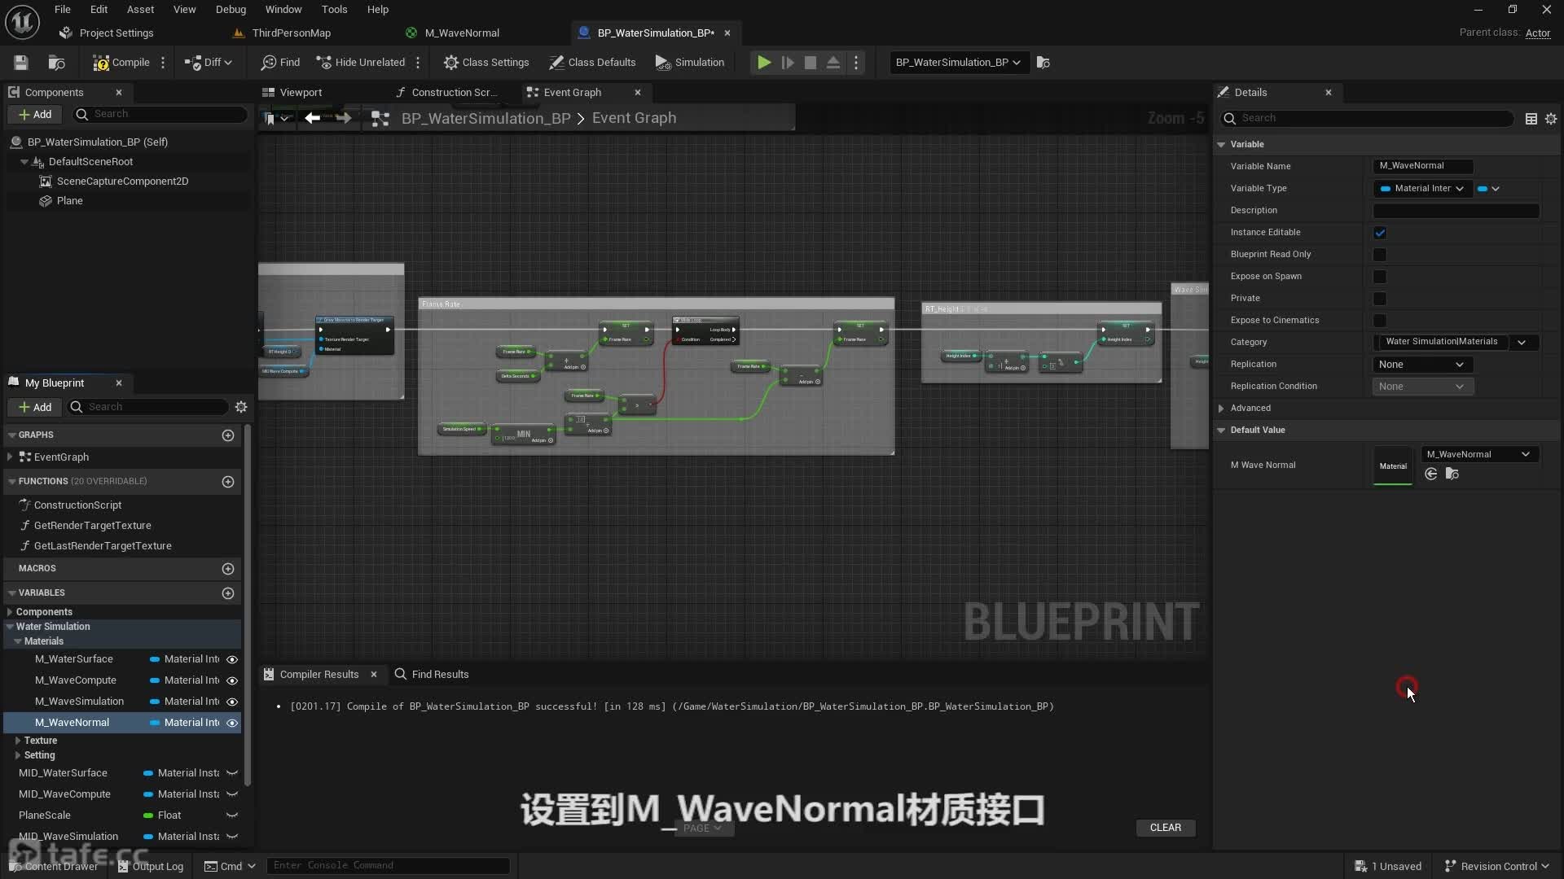The image size is (1564, 879).
Task: Browse to M_WaveNormal in Content Browser
Action: [x=1452, y=474]
